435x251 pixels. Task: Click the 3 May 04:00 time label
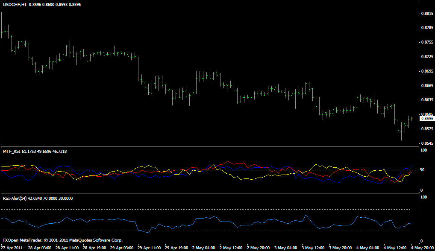pos(286,248)
